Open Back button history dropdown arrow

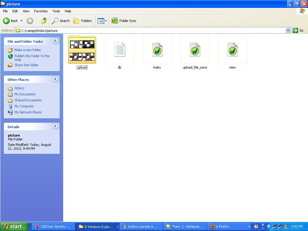pos(21,21)
